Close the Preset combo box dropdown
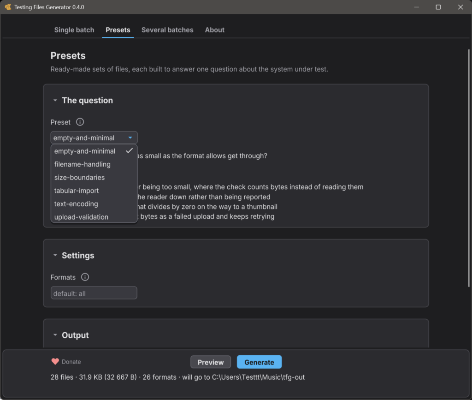Image resolution: width=472 pixels, height=400 pixels. coord(94,137)
